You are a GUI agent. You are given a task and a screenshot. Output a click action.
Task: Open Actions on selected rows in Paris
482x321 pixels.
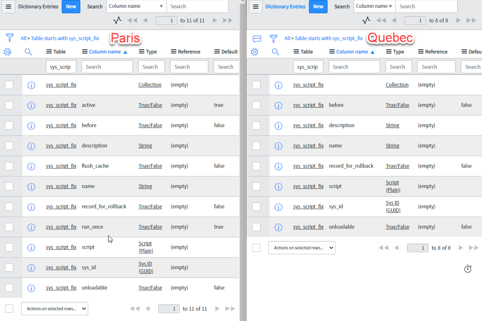tap(54, 309)
